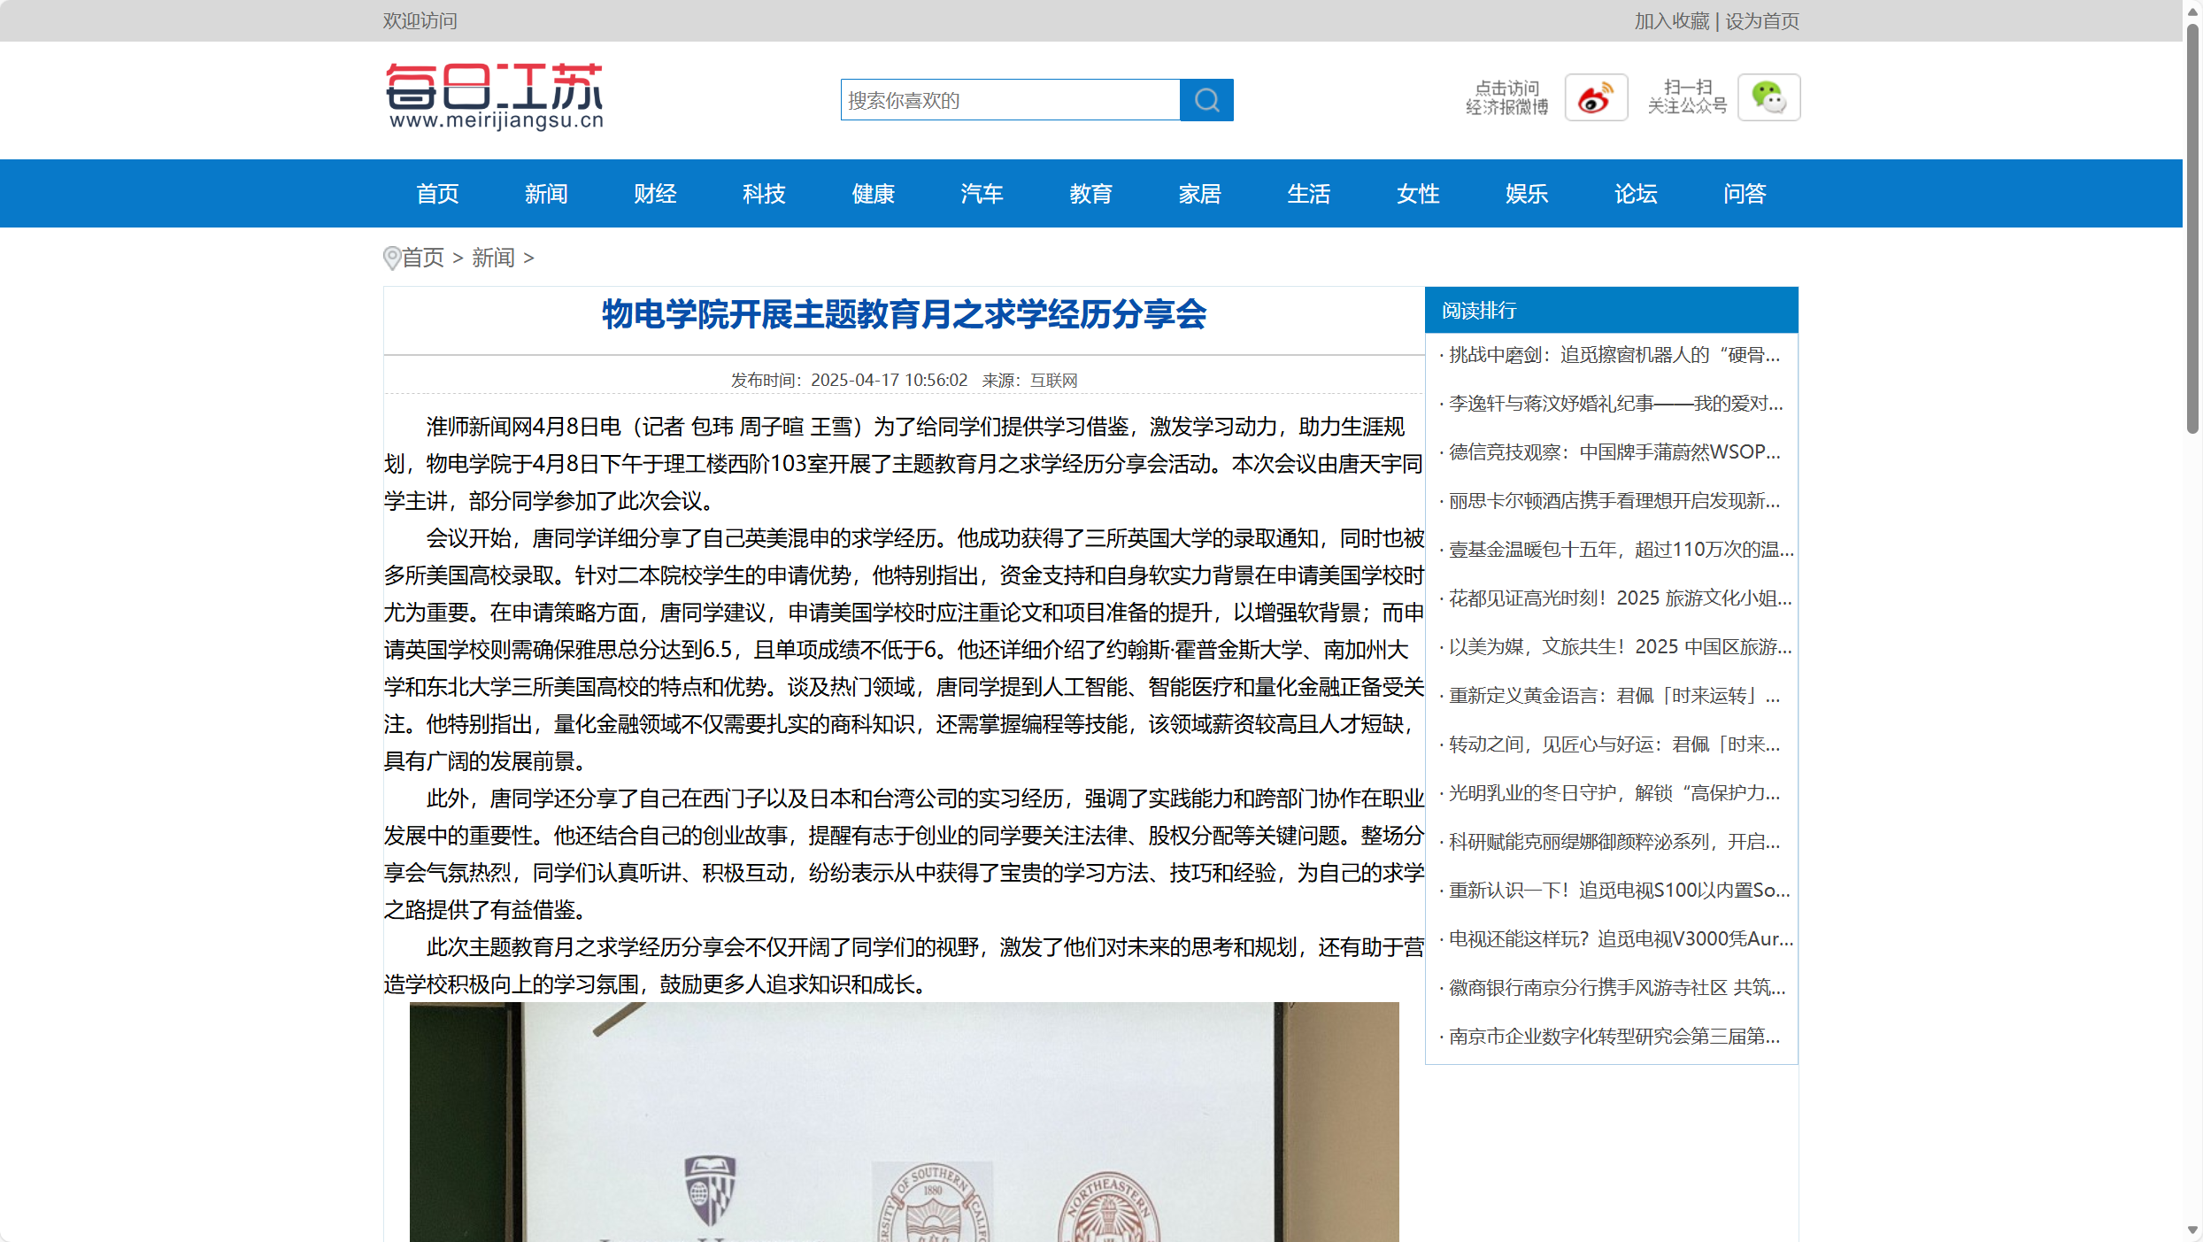Click the location pin breadcrumb icon
Screen dimensions: 2203x1242
click(392, 258)
